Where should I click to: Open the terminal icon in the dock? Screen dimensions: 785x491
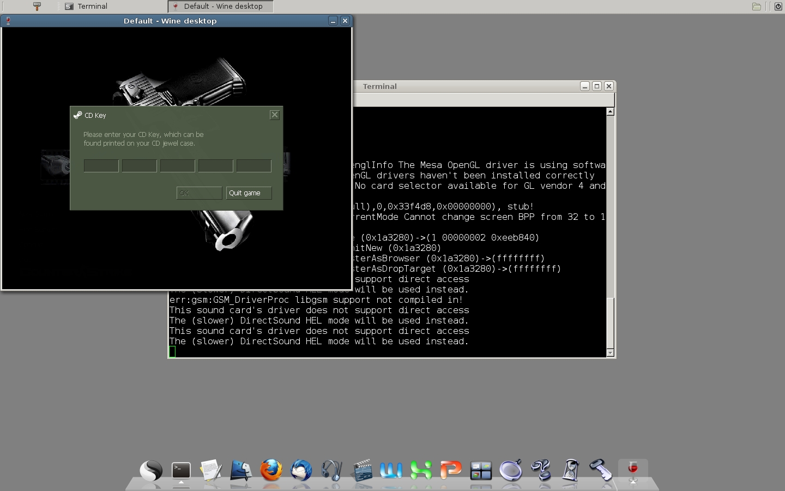pyautogui.click(x=181, y=470)
